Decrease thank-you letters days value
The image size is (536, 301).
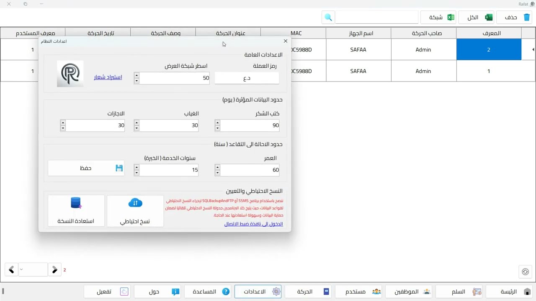217,128
